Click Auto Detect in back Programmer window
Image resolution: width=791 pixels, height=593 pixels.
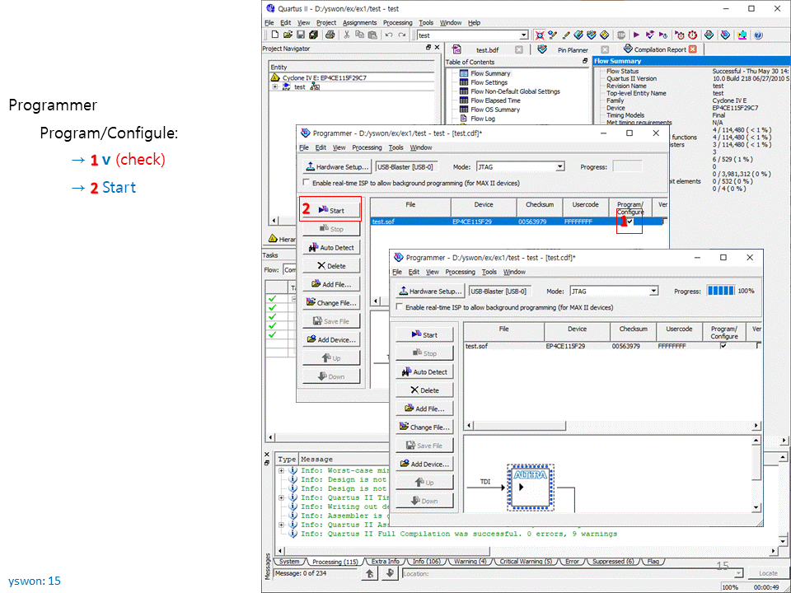tap(331, 248)
